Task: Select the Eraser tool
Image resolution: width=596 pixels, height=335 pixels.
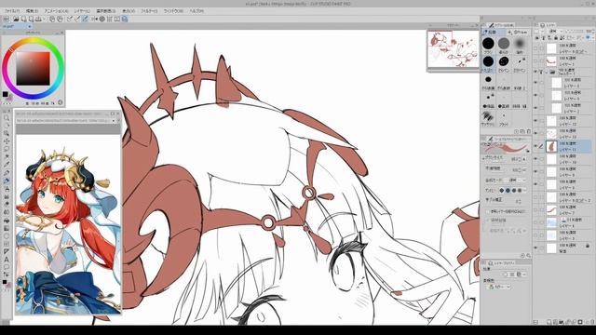Action: coord(7,205)
